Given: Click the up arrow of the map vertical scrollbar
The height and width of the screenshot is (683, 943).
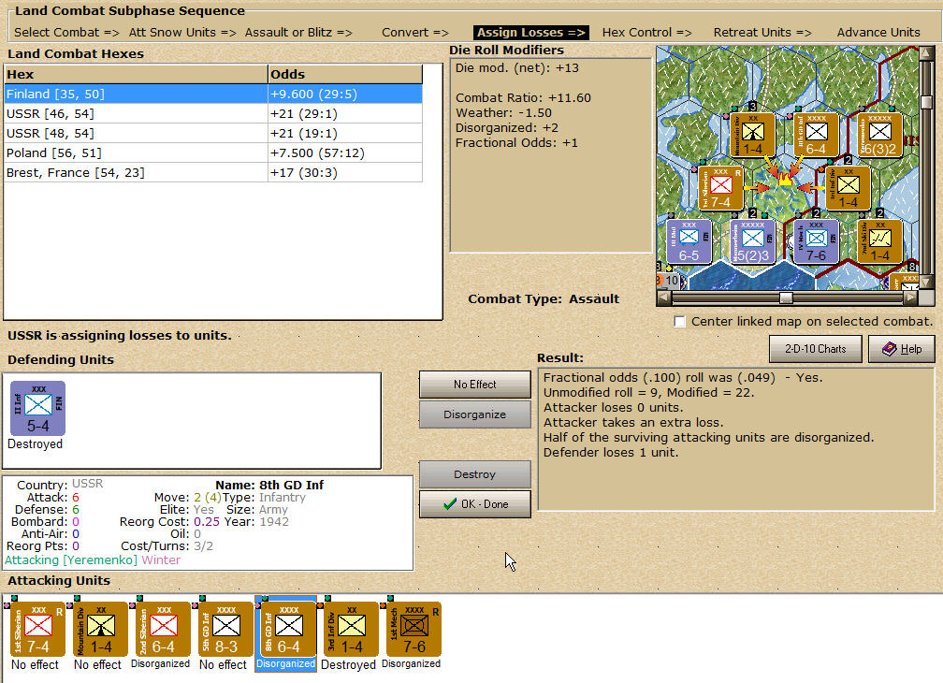Looking at the screenshot, I should click(x=927, y=52).
